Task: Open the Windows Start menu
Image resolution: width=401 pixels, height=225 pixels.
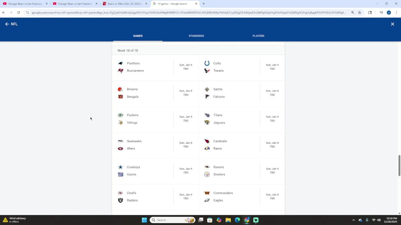Action: point(144,220)
